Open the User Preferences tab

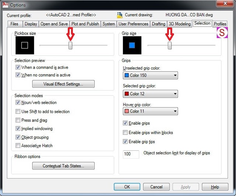point(133,24)
